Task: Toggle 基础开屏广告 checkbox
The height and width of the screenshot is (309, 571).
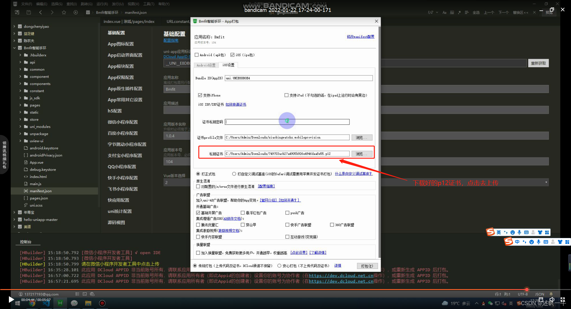Action: (198, 213)
